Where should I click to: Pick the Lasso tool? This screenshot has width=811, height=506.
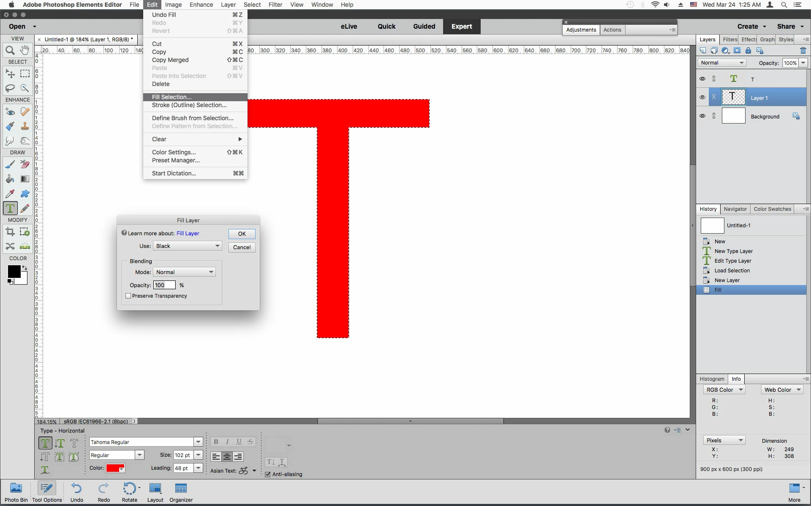10,88
